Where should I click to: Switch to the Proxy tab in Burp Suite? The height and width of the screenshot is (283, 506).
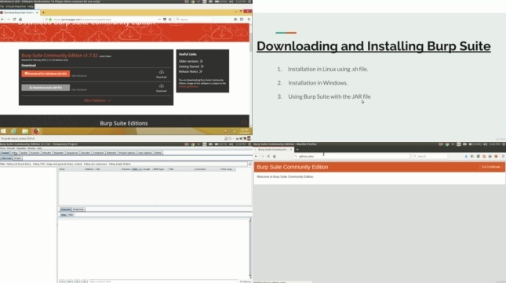point(14,153)
